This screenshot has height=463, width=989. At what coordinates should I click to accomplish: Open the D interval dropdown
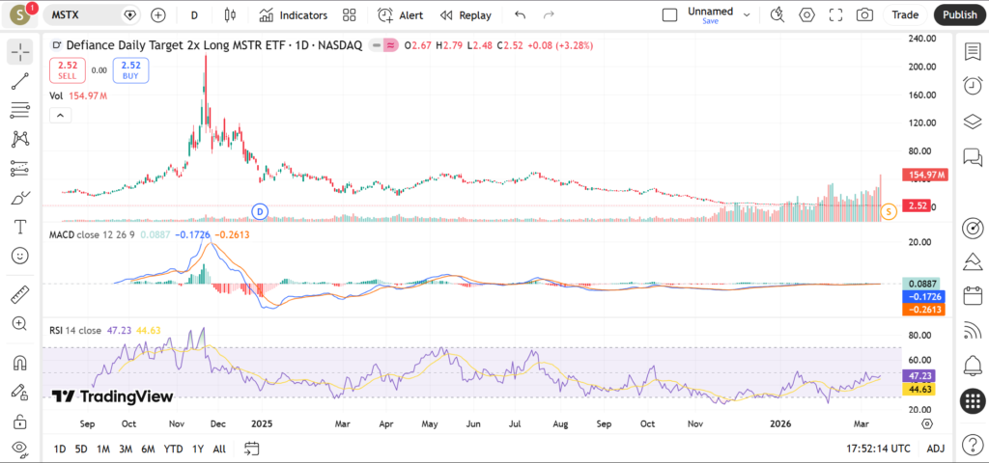(194, 15)
